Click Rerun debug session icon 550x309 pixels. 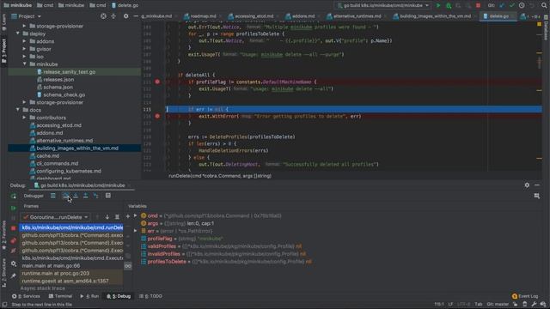click(14, 197)
